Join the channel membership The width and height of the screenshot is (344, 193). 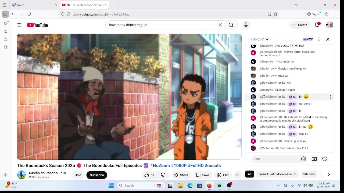tap(78, 175)
